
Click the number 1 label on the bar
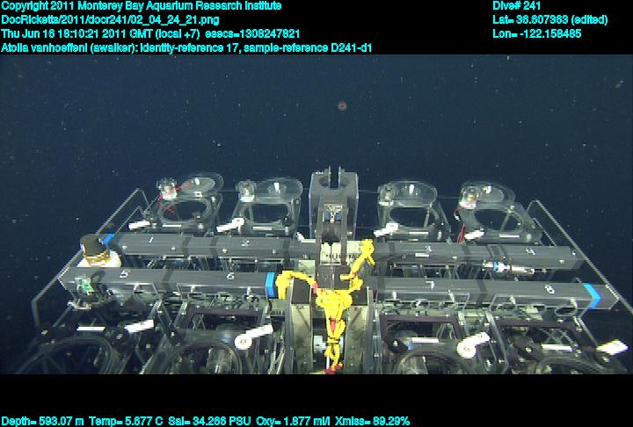tap(151, 239)
